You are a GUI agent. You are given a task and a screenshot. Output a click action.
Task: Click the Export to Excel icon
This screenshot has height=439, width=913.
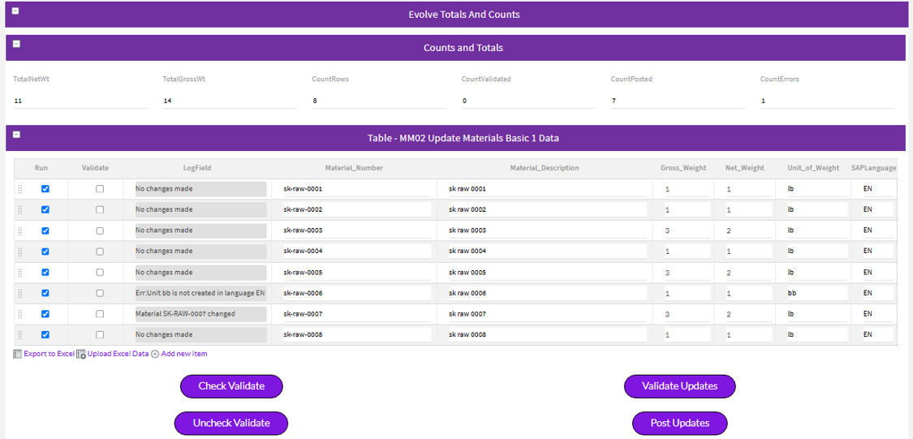point(18,354)
